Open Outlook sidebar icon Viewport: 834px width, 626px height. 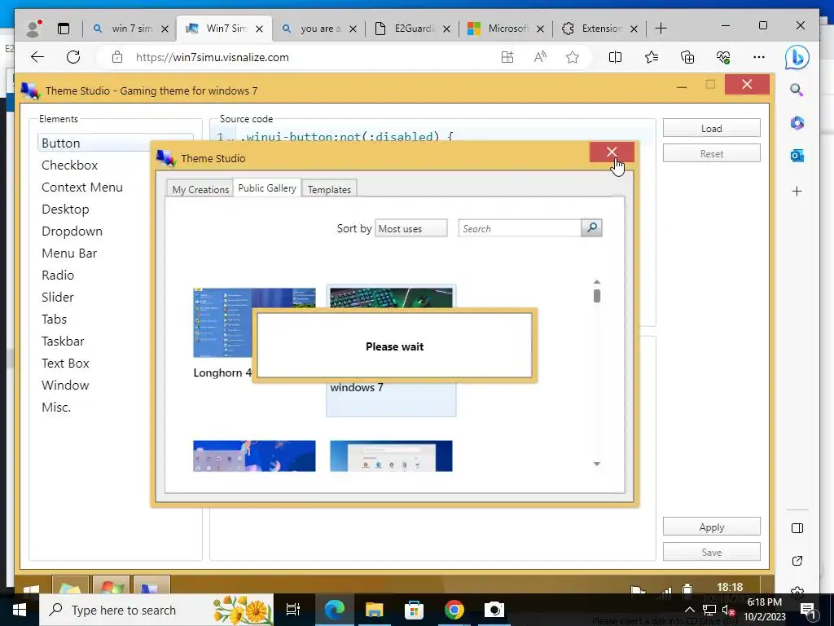point(797,156)
